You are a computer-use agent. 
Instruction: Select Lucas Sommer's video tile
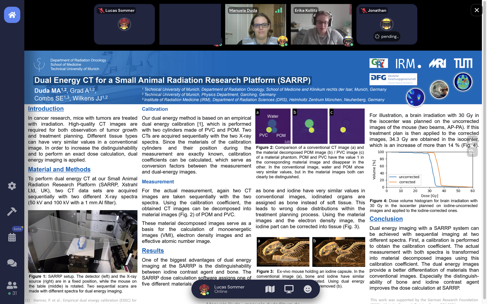(124, 24)
